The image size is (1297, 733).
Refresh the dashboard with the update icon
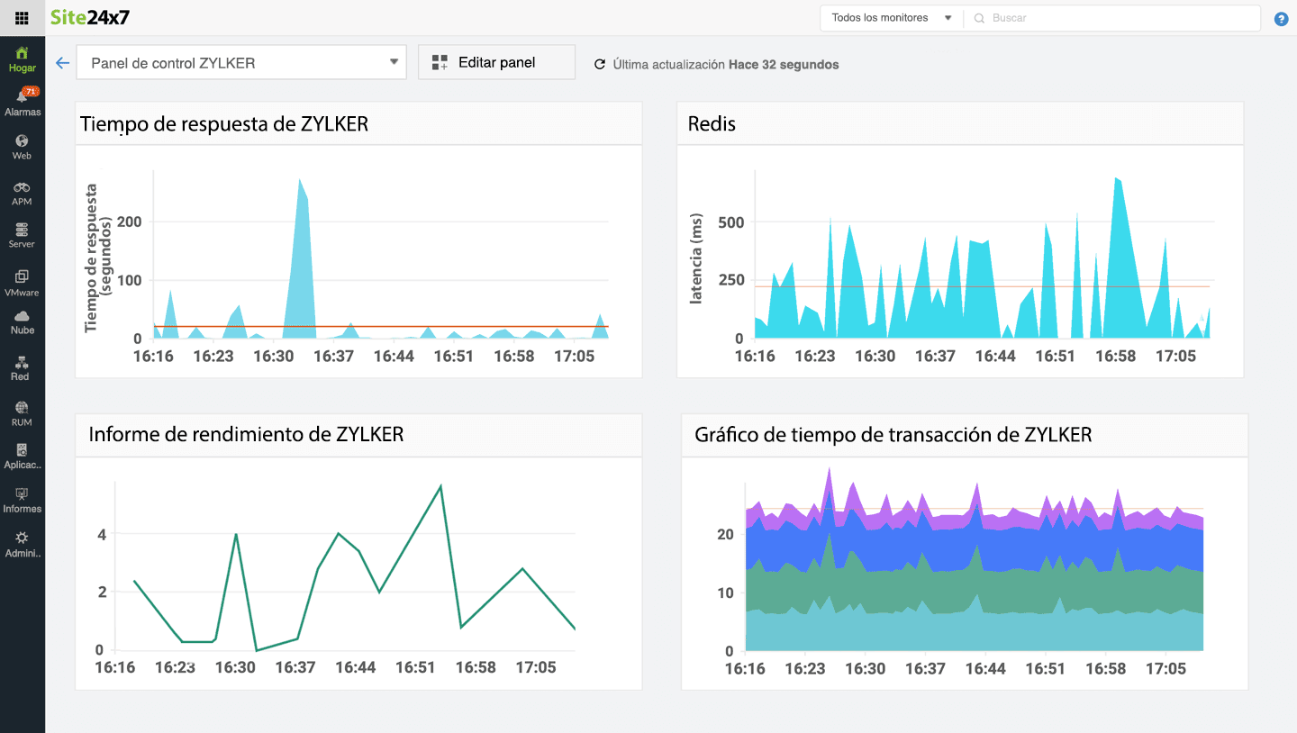point(599,64)
